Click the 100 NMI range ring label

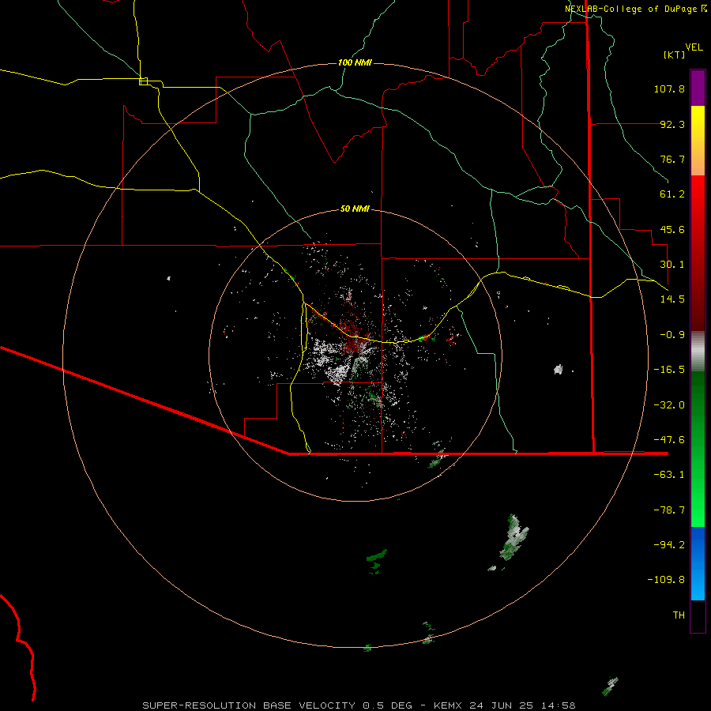click(x=355, y=62)
